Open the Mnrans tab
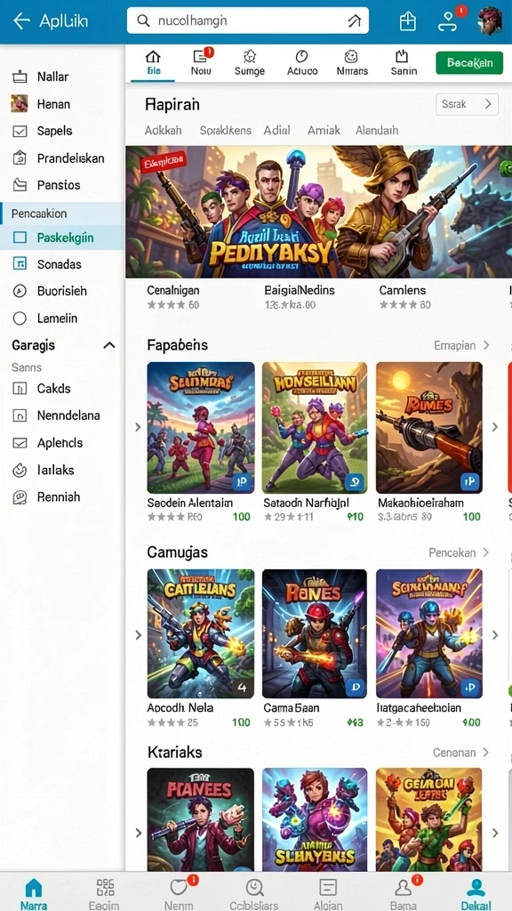Screen dimensions: 512x911 click(x=352, y=63)
